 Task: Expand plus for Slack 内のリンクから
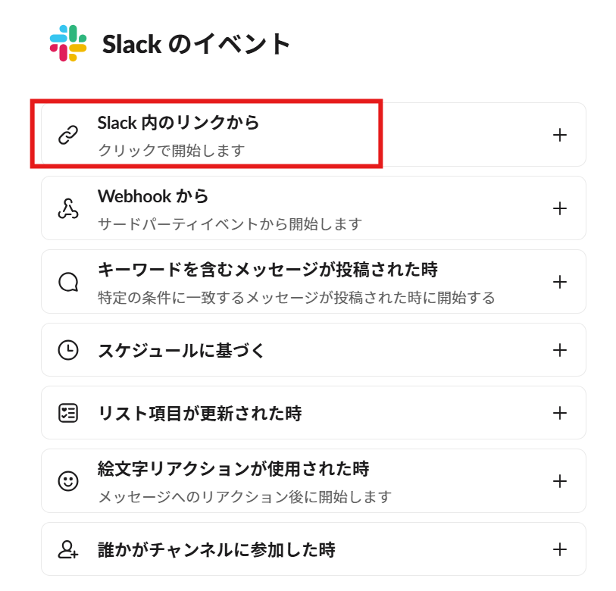[560, 135]
